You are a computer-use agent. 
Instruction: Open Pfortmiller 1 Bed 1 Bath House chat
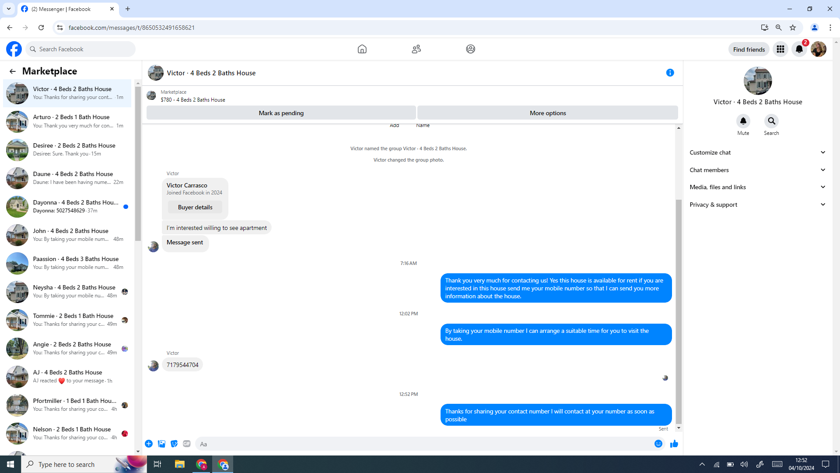(x=67, y=405)
